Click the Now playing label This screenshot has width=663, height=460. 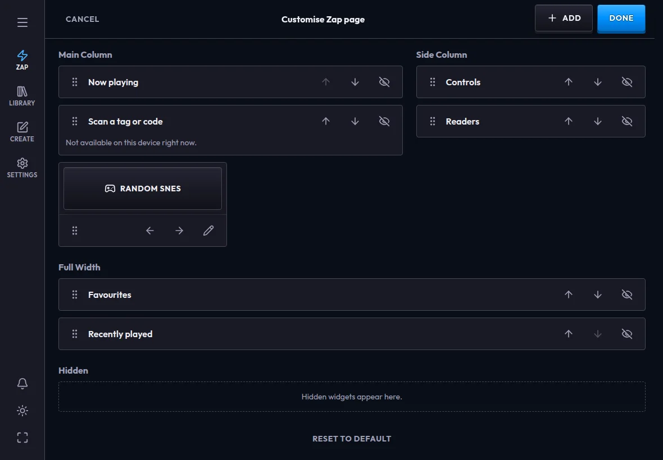tap(113, 82)
